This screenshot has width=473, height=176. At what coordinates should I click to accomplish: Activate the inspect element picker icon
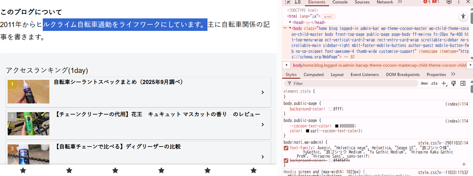pos(288,2)
